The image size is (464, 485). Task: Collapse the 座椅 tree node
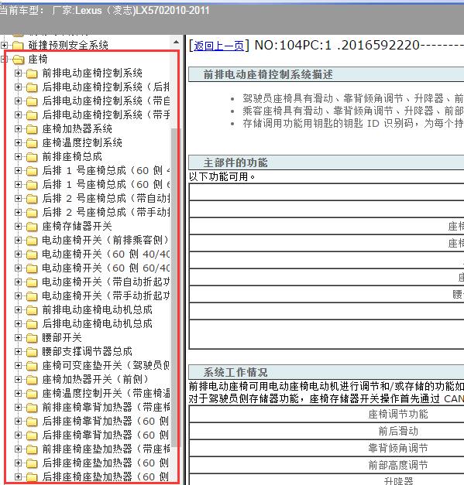(4, 59)
